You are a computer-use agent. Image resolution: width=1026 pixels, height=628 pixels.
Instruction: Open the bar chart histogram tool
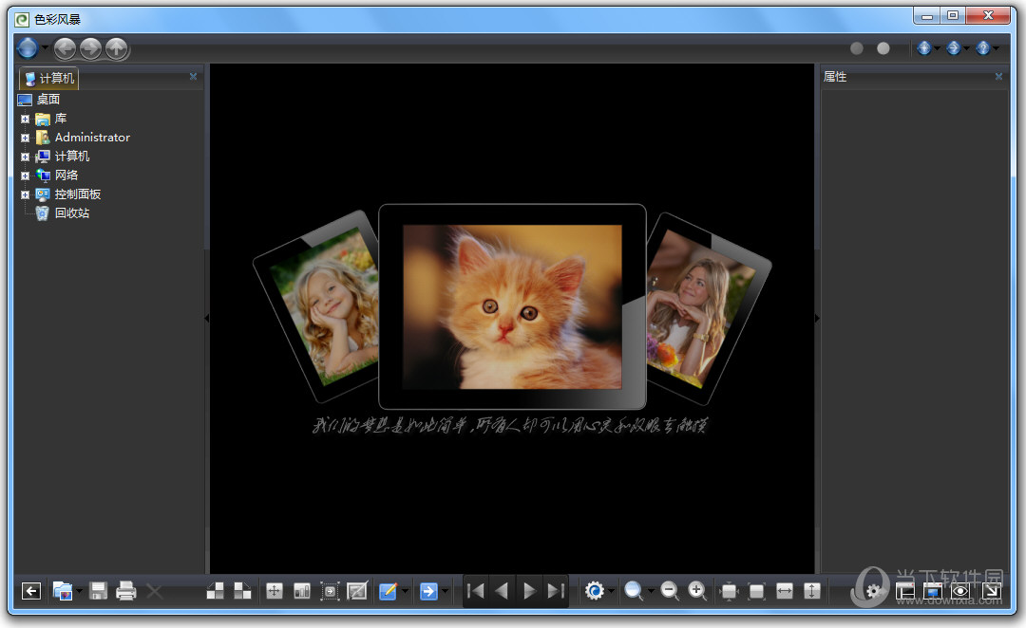(302, 591)
